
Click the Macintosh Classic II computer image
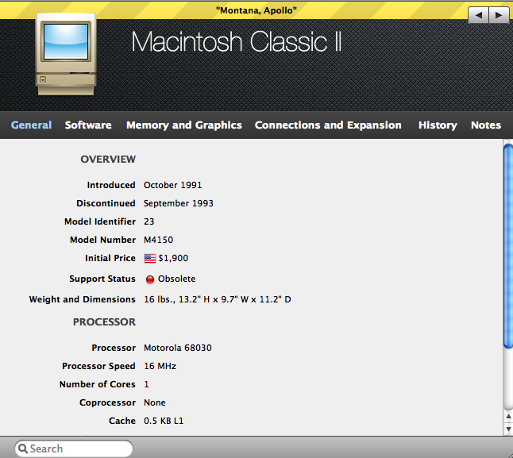66,54
